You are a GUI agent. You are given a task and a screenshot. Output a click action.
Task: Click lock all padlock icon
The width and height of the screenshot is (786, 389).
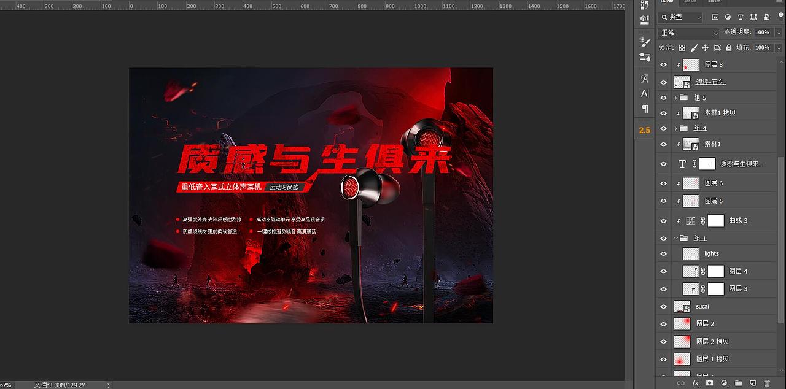729,47
